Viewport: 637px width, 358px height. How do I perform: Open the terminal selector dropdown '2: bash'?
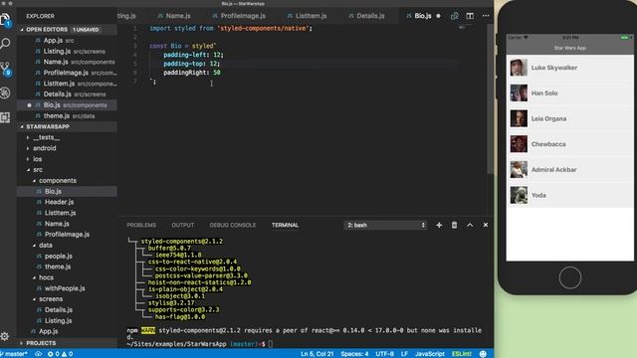pos(385,225)
